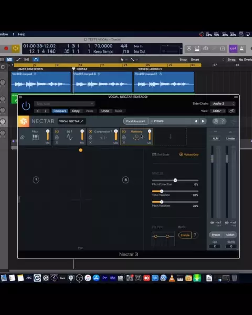Click Set Scale keyboard icon
252x315 pixels.
(154, 154)
